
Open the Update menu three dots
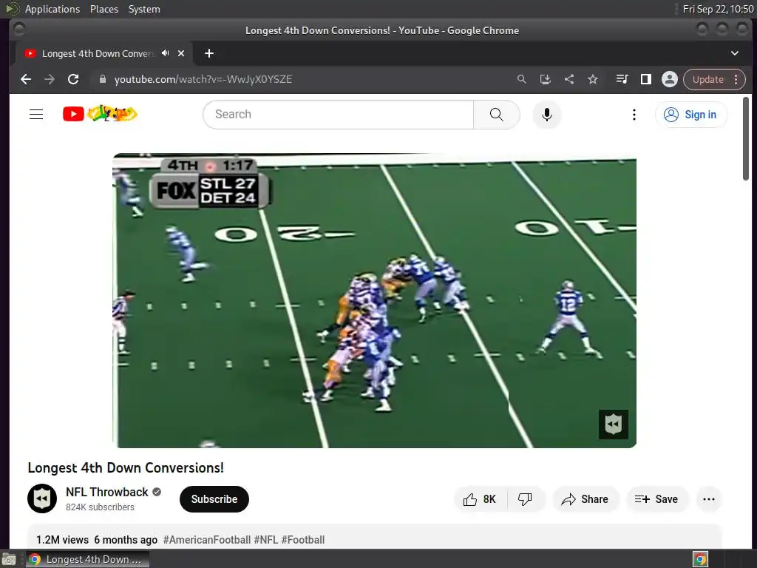tap(736, 79)
